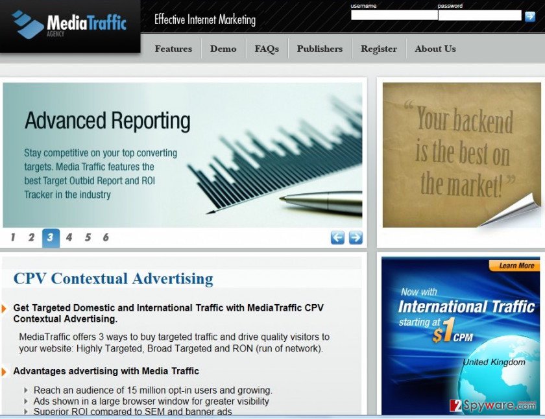The height and width of the screenshot is (419, 545).
Task: Open the About Us menu item
Action: [435, 49]
